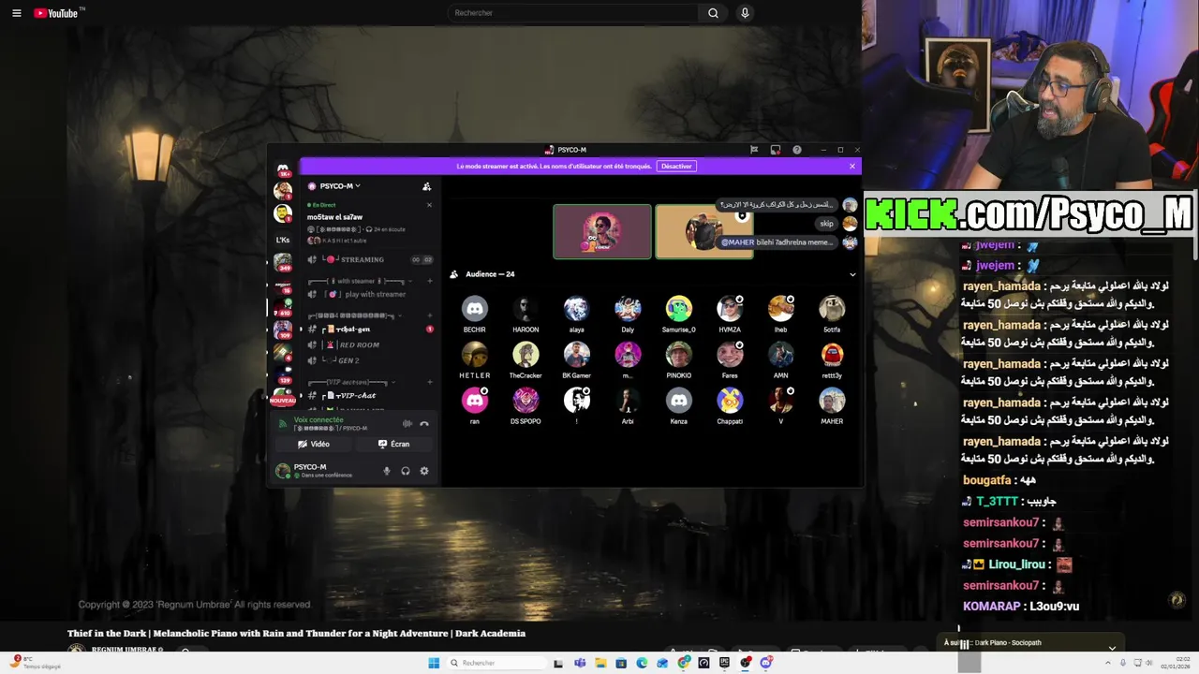Screen dimensions: 1199x674
Task: Open audience member Chappati avatar
Action: tap(730, 401)
